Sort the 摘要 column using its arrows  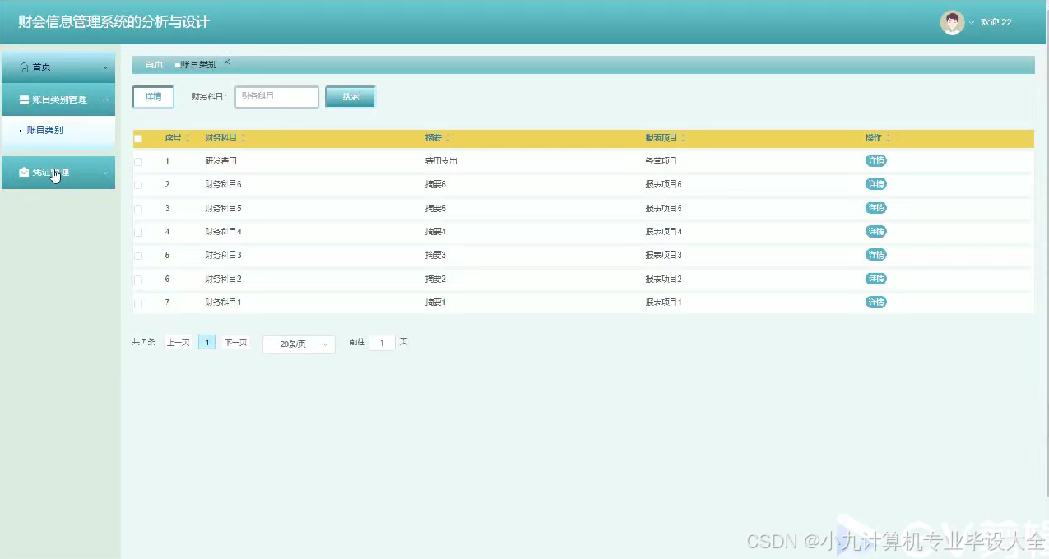448,138
